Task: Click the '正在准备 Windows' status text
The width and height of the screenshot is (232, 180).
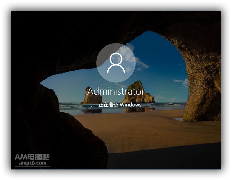Action: pos(120,105)
